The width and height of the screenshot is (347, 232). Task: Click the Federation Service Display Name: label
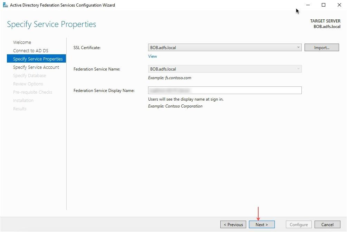coord(104,91)
